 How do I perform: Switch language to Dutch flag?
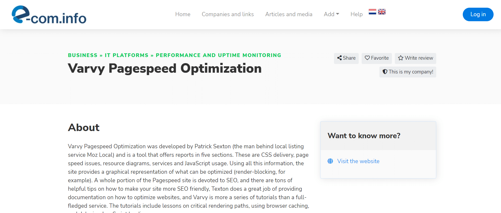[372, 12]
